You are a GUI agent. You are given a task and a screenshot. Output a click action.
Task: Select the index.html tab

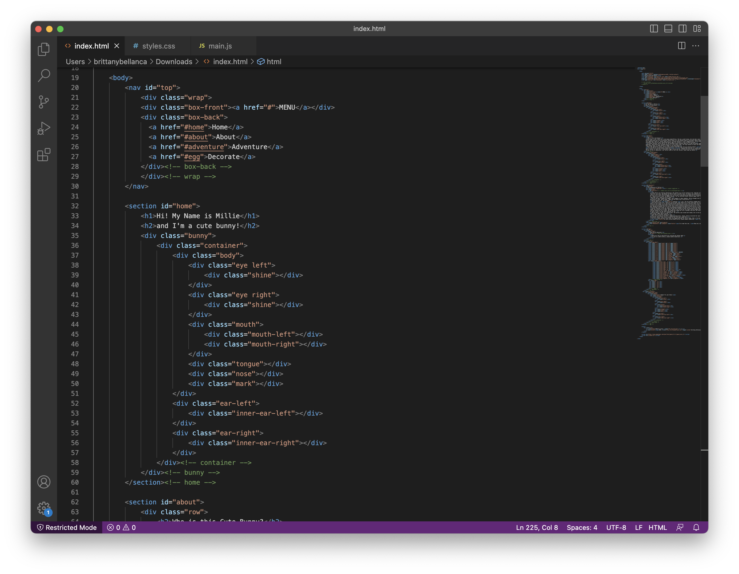[x=91, y=46]
